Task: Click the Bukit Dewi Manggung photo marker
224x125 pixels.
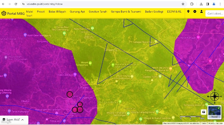Action: coord(25,35)
